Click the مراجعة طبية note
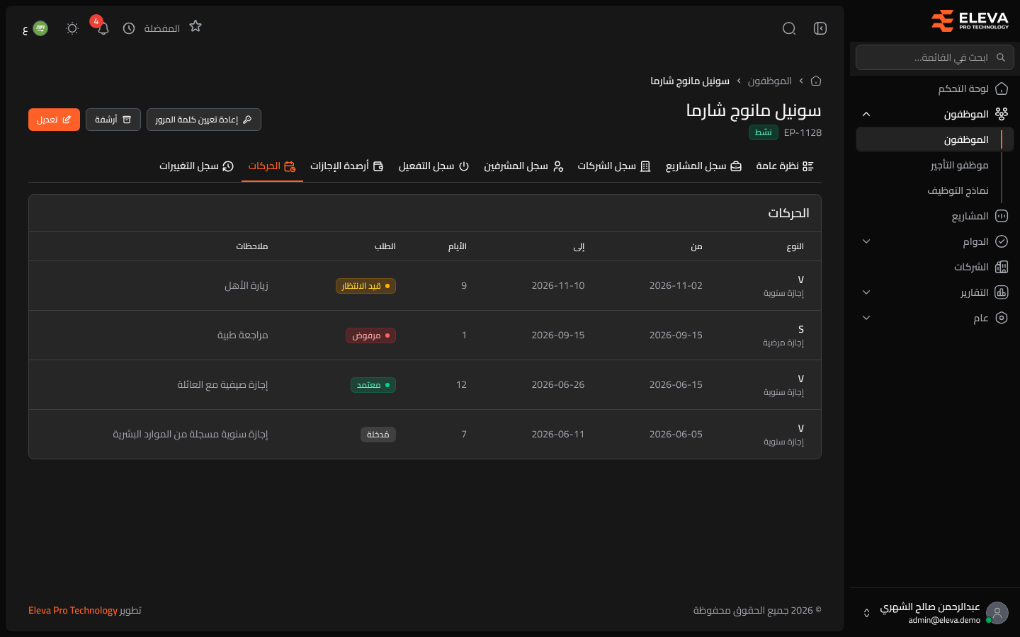The width and height of the screenshot is (1020, 637). pyautogui.click(x=242, y=335)
